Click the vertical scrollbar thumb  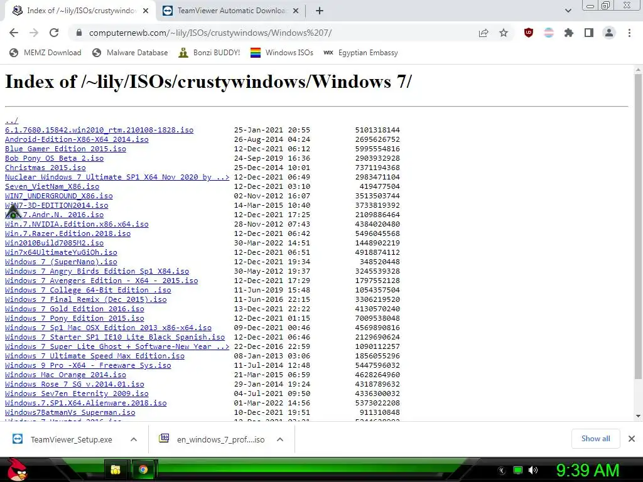638,227
